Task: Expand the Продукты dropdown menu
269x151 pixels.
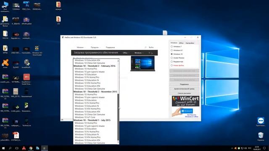Action: 95,47
